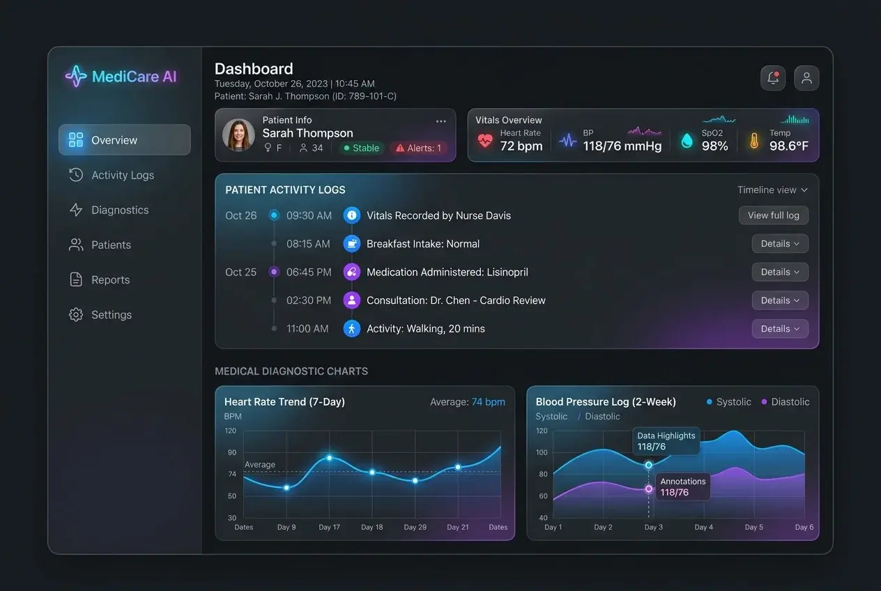Click the medication pill icon for Lisinopril

click(352, 272)
